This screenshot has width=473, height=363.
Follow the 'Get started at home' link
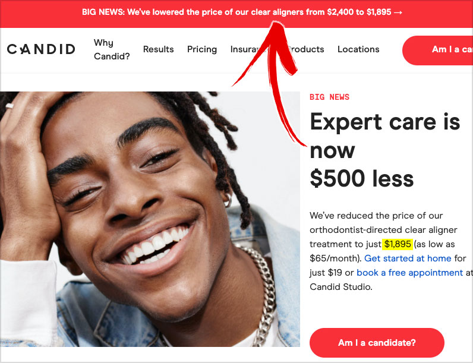408,258
